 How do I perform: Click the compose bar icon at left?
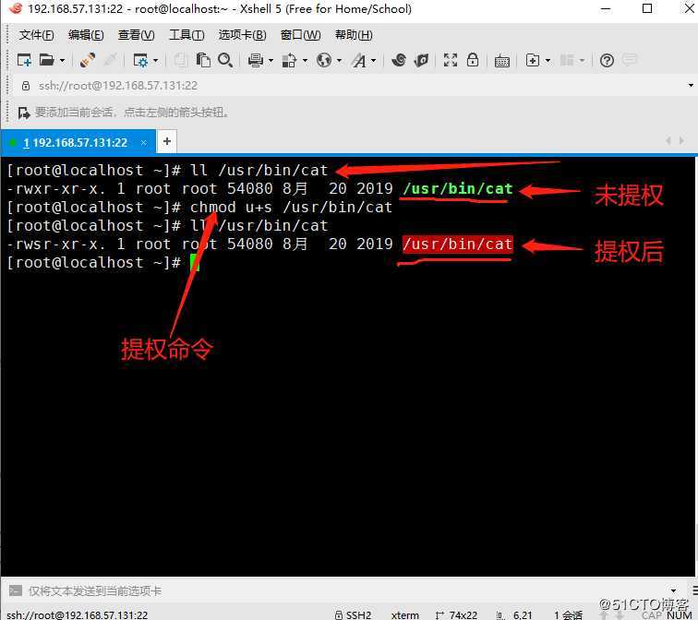[x=16, y=590]
